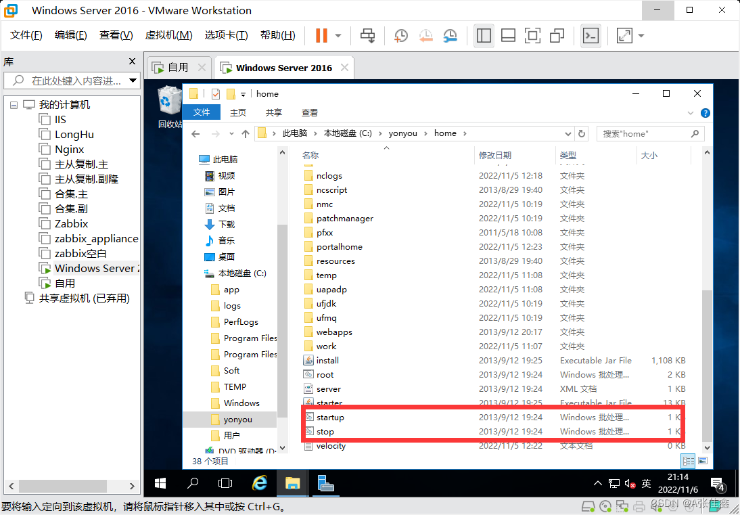This screenshot has height=515, width=740.
Task: Send Ctrl+Alt+Del to the virtual machine
Action: [x=368, y=35]
